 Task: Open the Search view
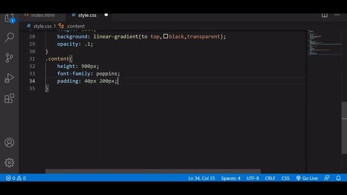[9, 37]
